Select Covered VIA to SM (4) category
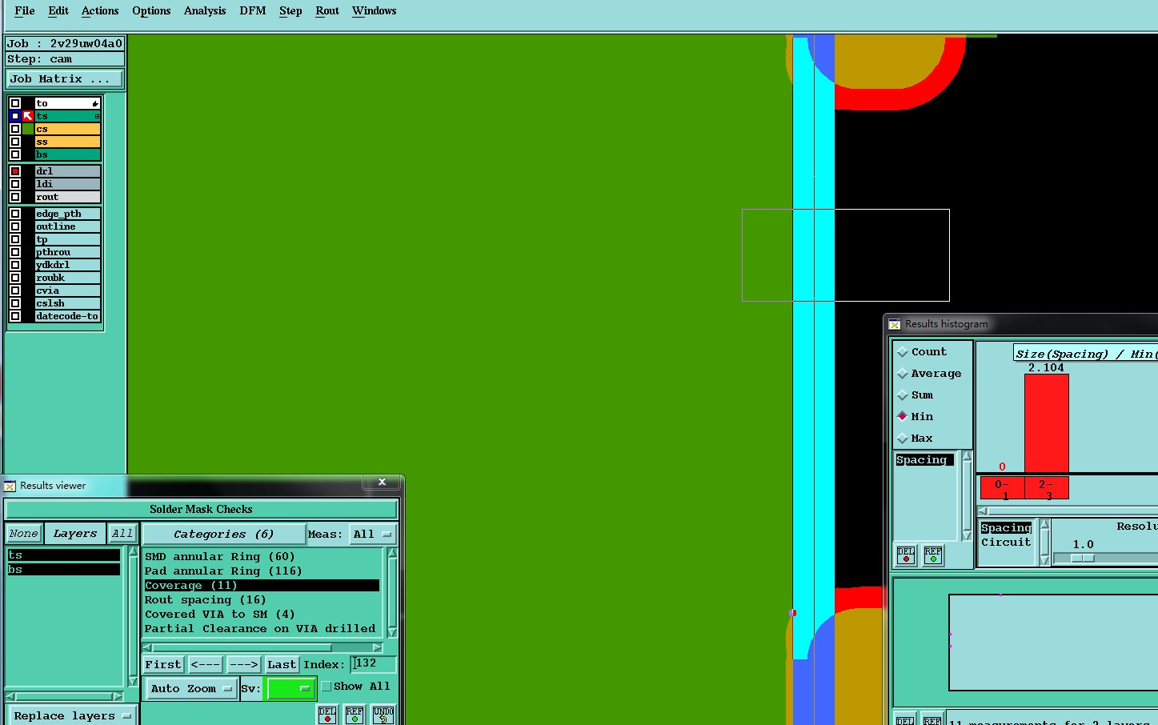The image size is (1158, 725). [x=261, y=615]
